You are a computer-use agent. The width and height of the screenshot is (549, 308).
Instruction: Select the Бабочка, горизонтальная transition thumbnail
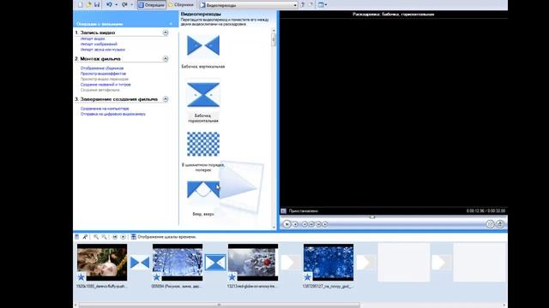click(x=203, y=95)
